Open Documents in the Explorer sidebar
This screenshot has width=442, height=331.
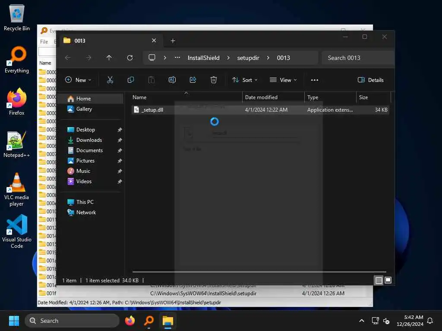[x=90, y=150]
